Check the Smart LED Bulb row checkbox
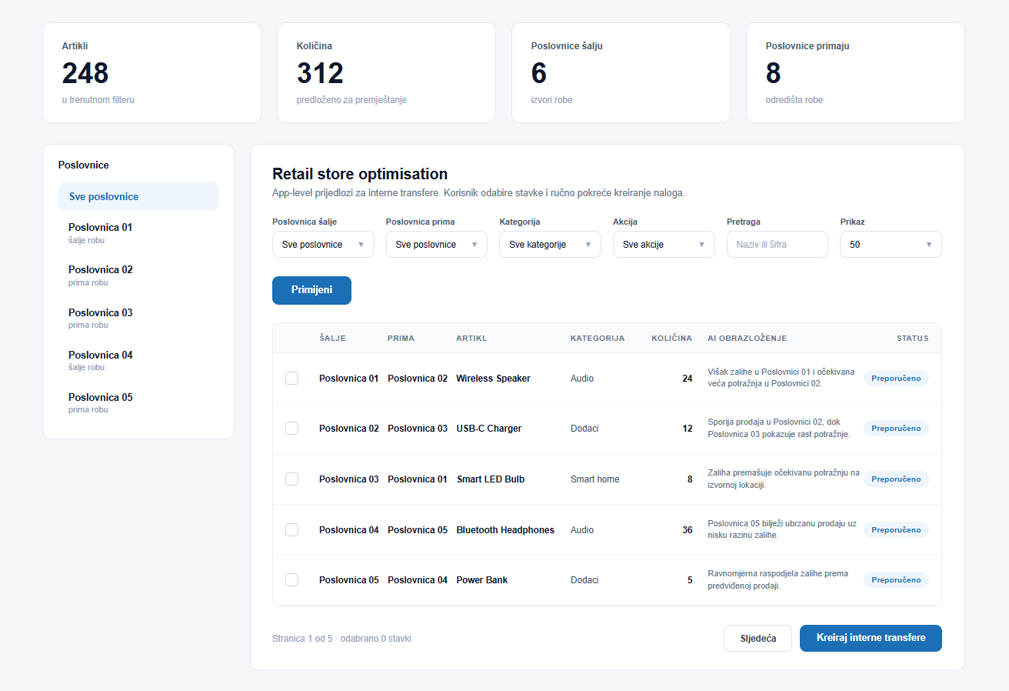The height and width of the screenshot is (691, 1009). [291, 479]
